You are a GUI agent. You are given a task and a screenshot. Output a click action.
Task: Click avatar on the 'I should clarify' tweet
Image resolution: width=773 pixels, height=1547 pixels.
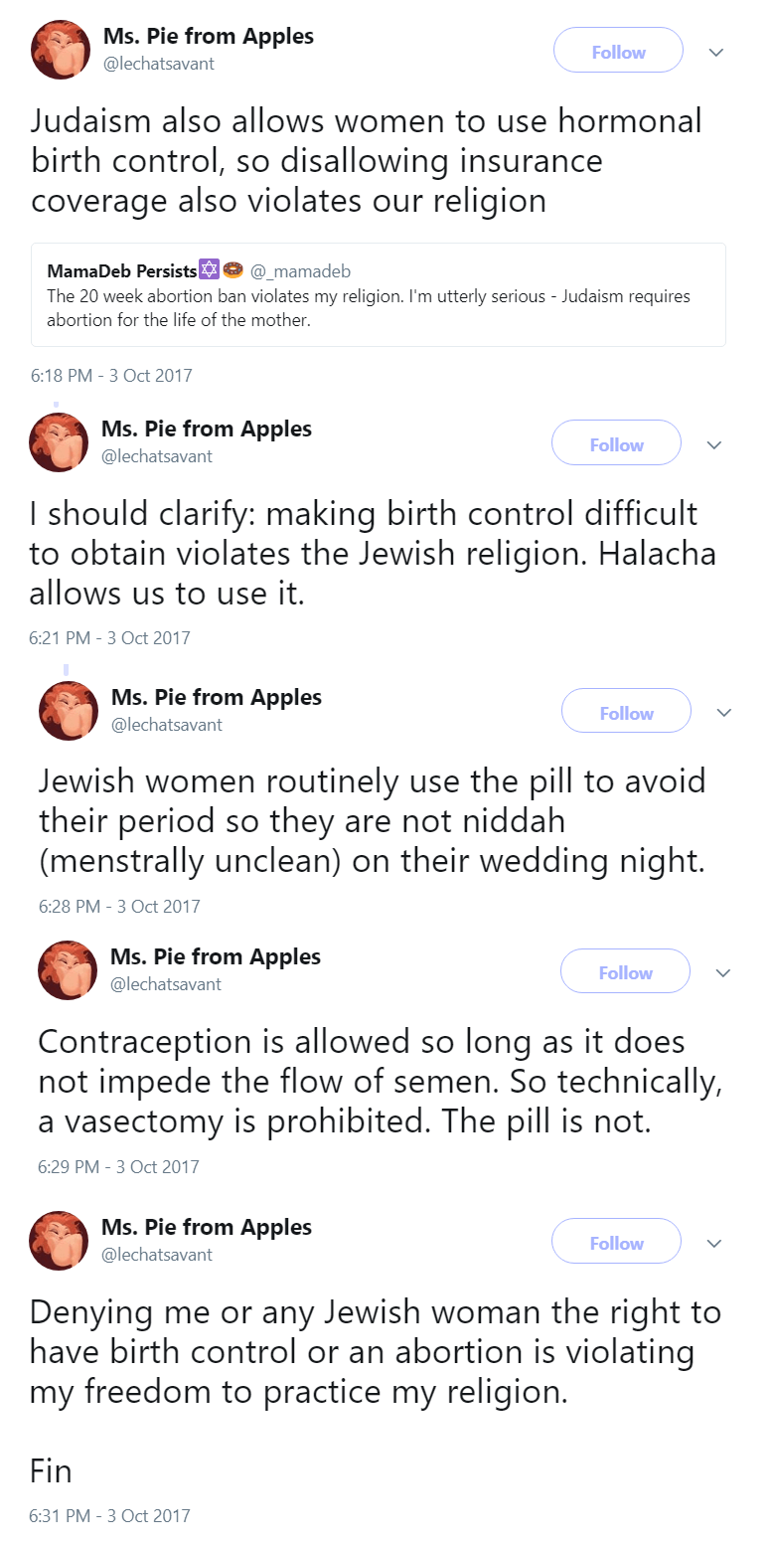tap(60, 441)
